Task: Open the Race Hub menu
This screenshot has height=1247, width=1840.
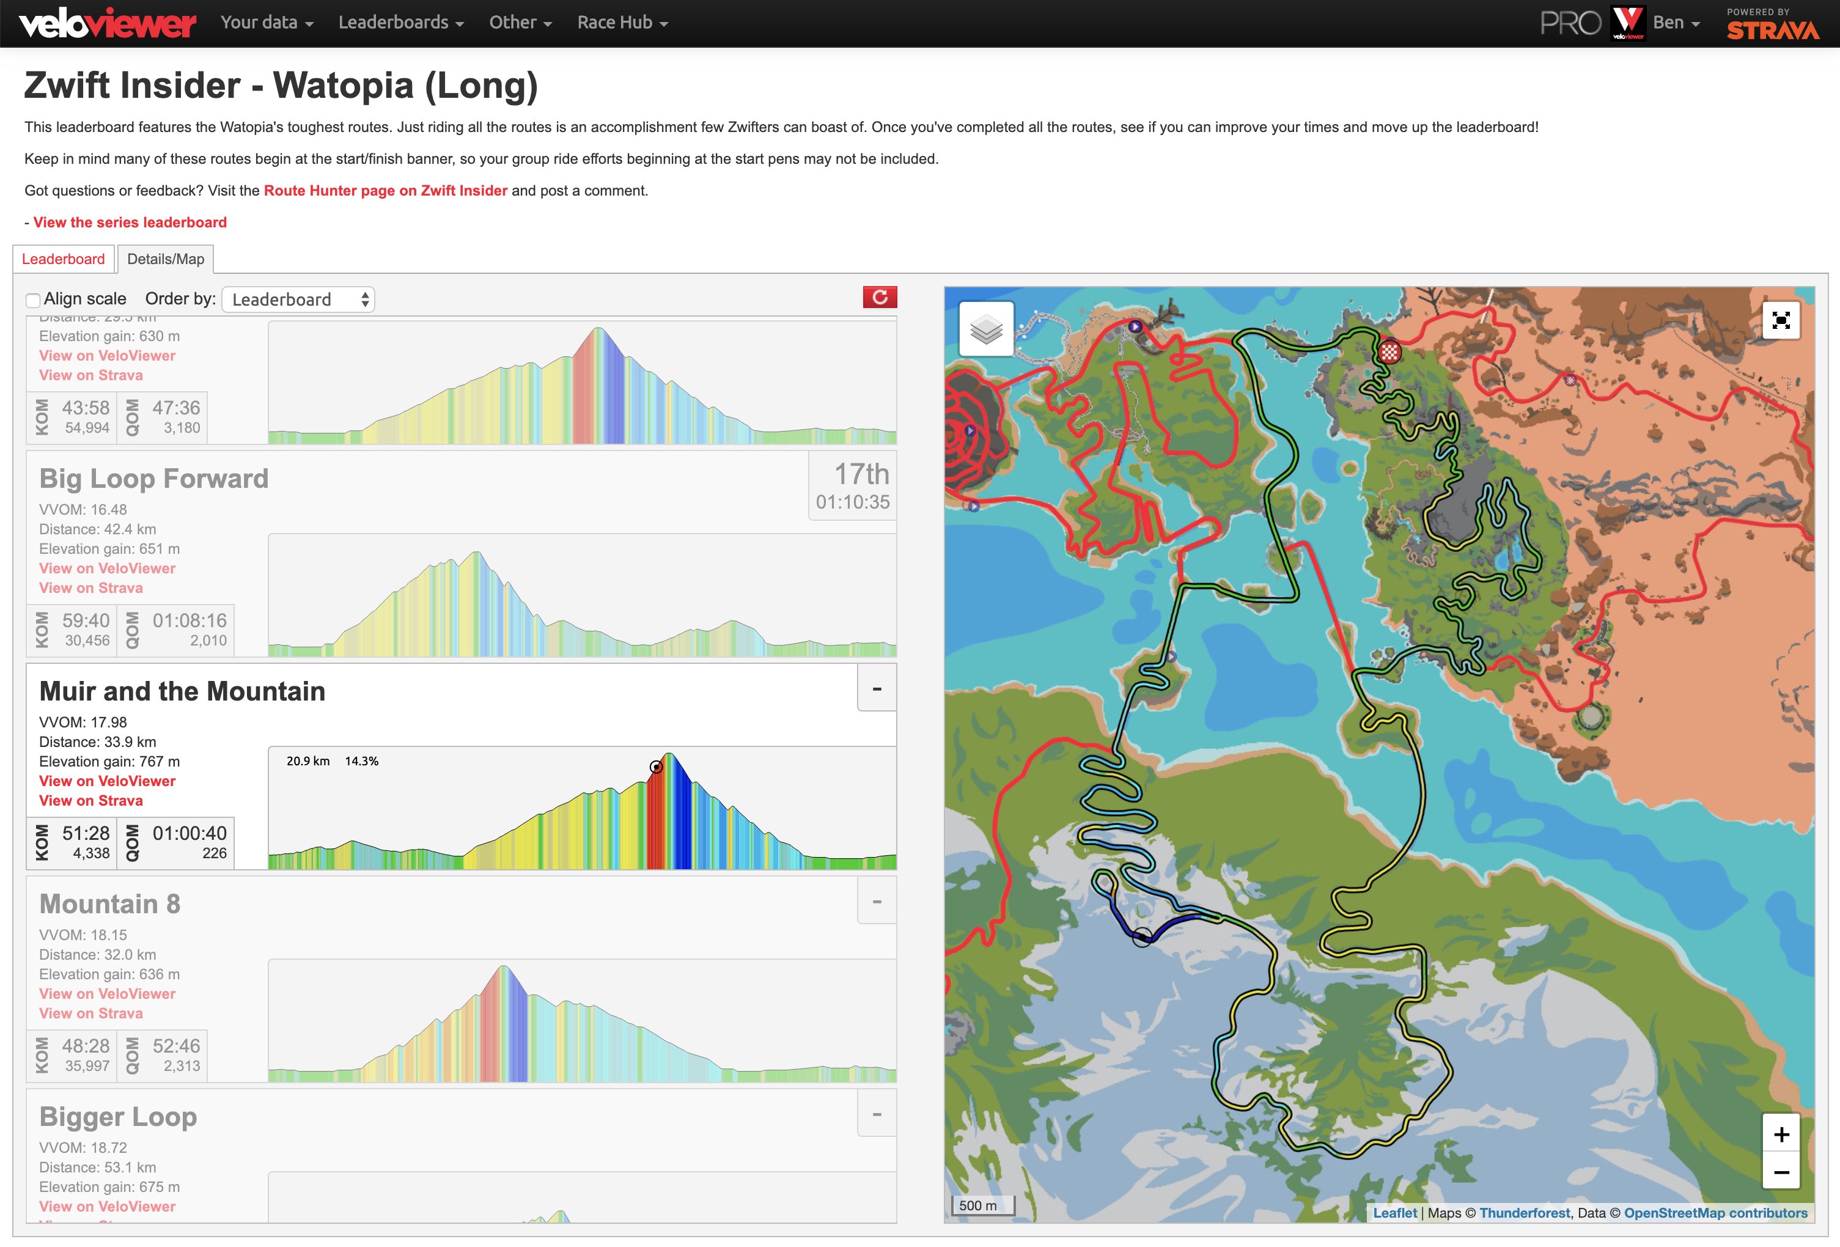Action: (622, 22)
